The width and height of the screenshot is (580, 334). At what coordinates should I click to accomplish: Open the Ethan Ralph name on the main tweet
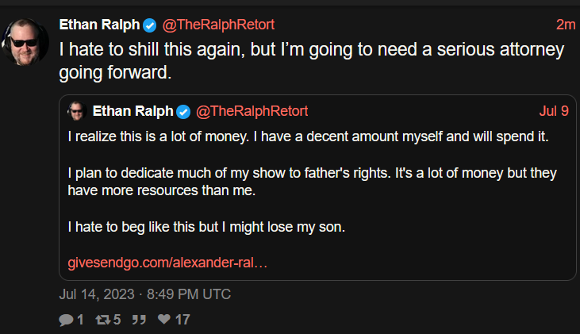(98, 25)
